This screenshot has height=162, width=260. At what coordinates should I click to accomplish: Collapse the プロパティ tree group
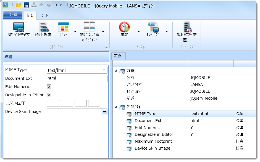pyautogui.click(x=116, y=107)
